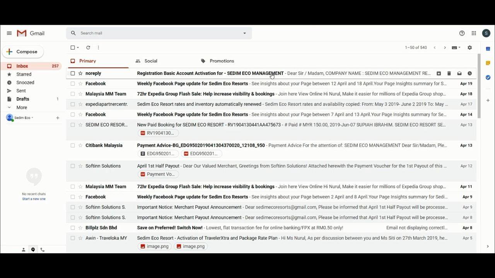Open the Settings gear
The image size is (495, 278).
[469, 47]
